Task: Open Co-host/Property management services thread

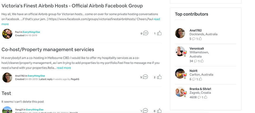Action: [48, 49]
